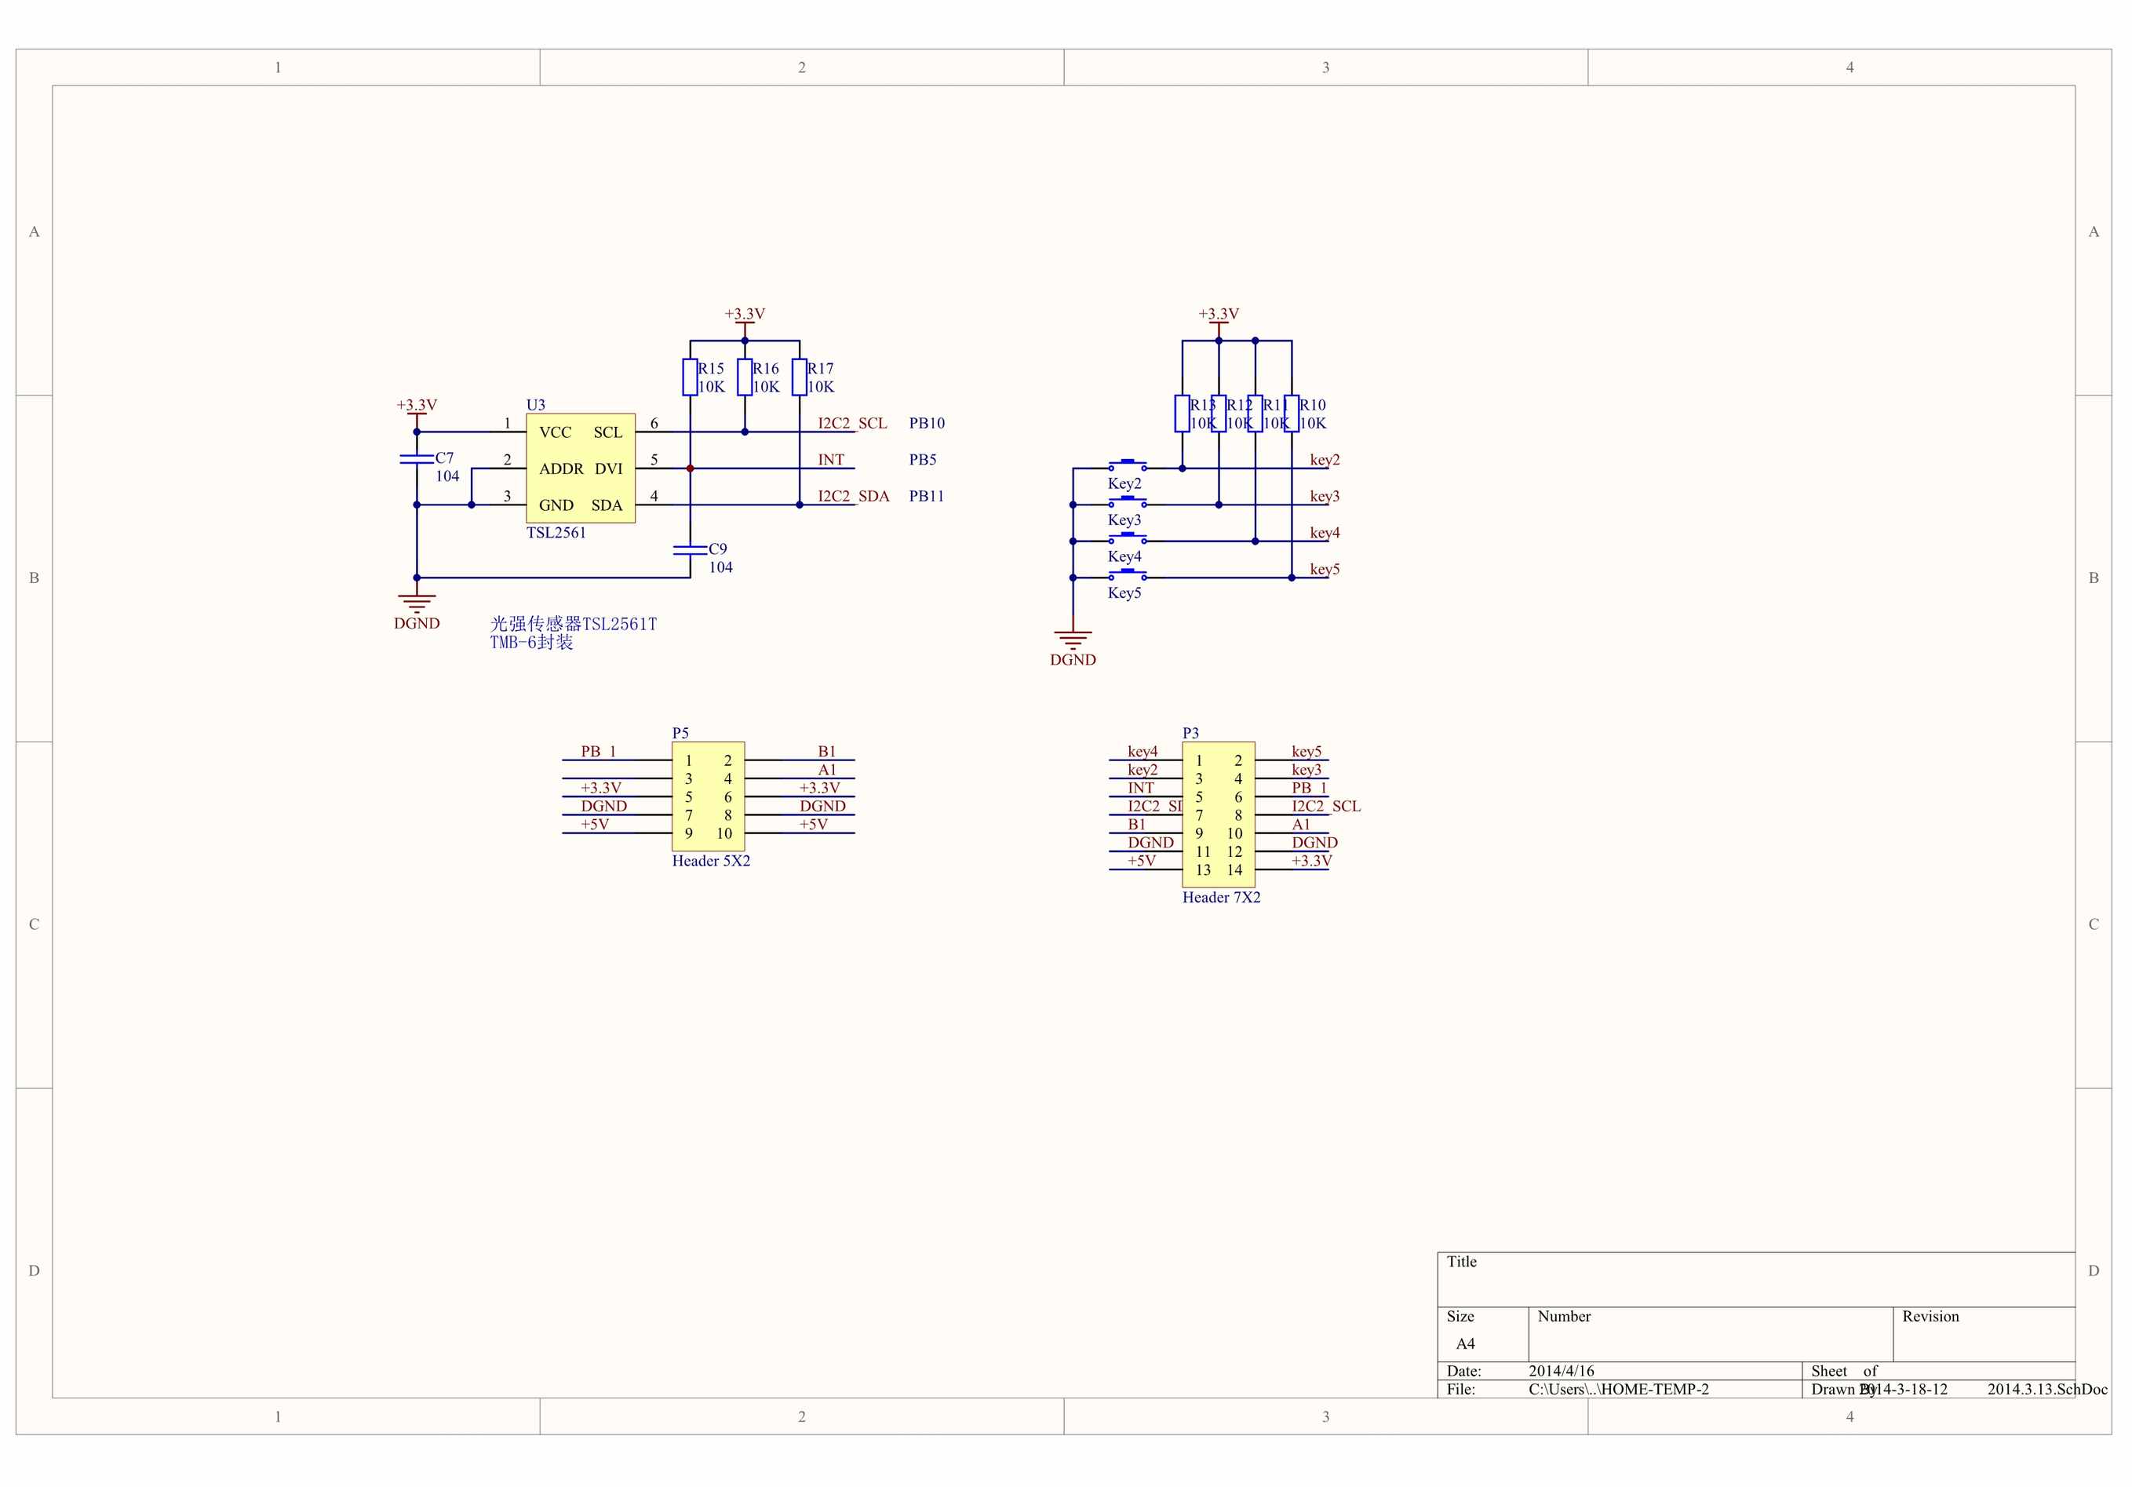Image resolution: width=2132 pixels, height=1487 pixels.
Task: Click INT net label on P3 header
Action: click(1141, 788)
